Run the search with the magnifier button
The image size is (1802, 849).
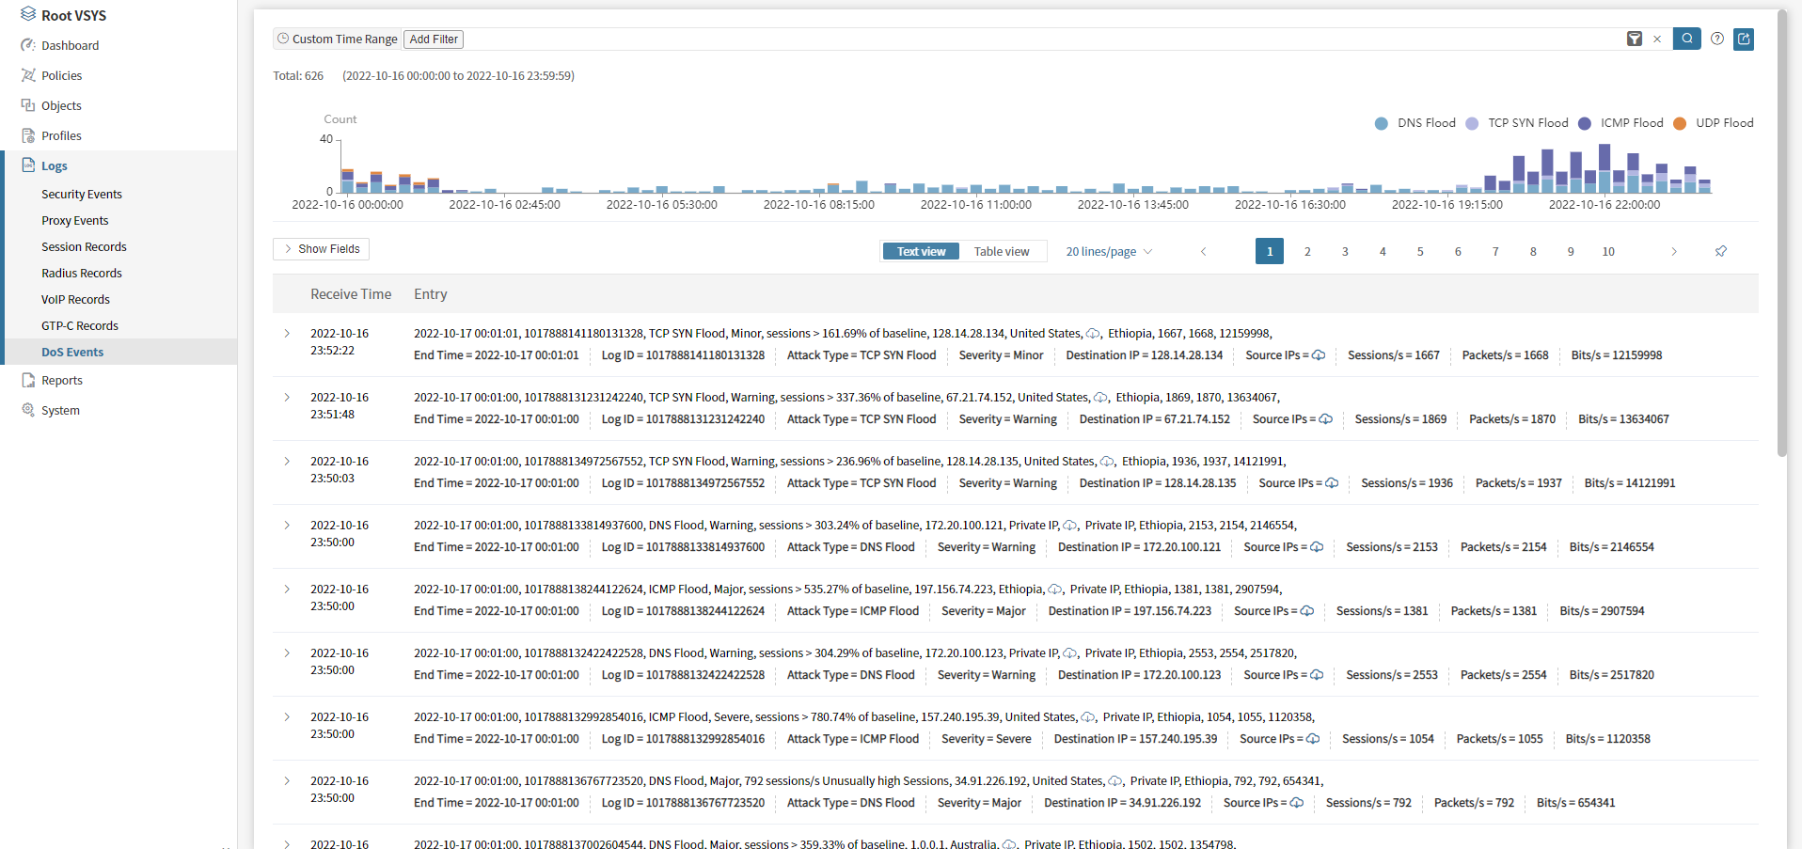(1686, 39)
